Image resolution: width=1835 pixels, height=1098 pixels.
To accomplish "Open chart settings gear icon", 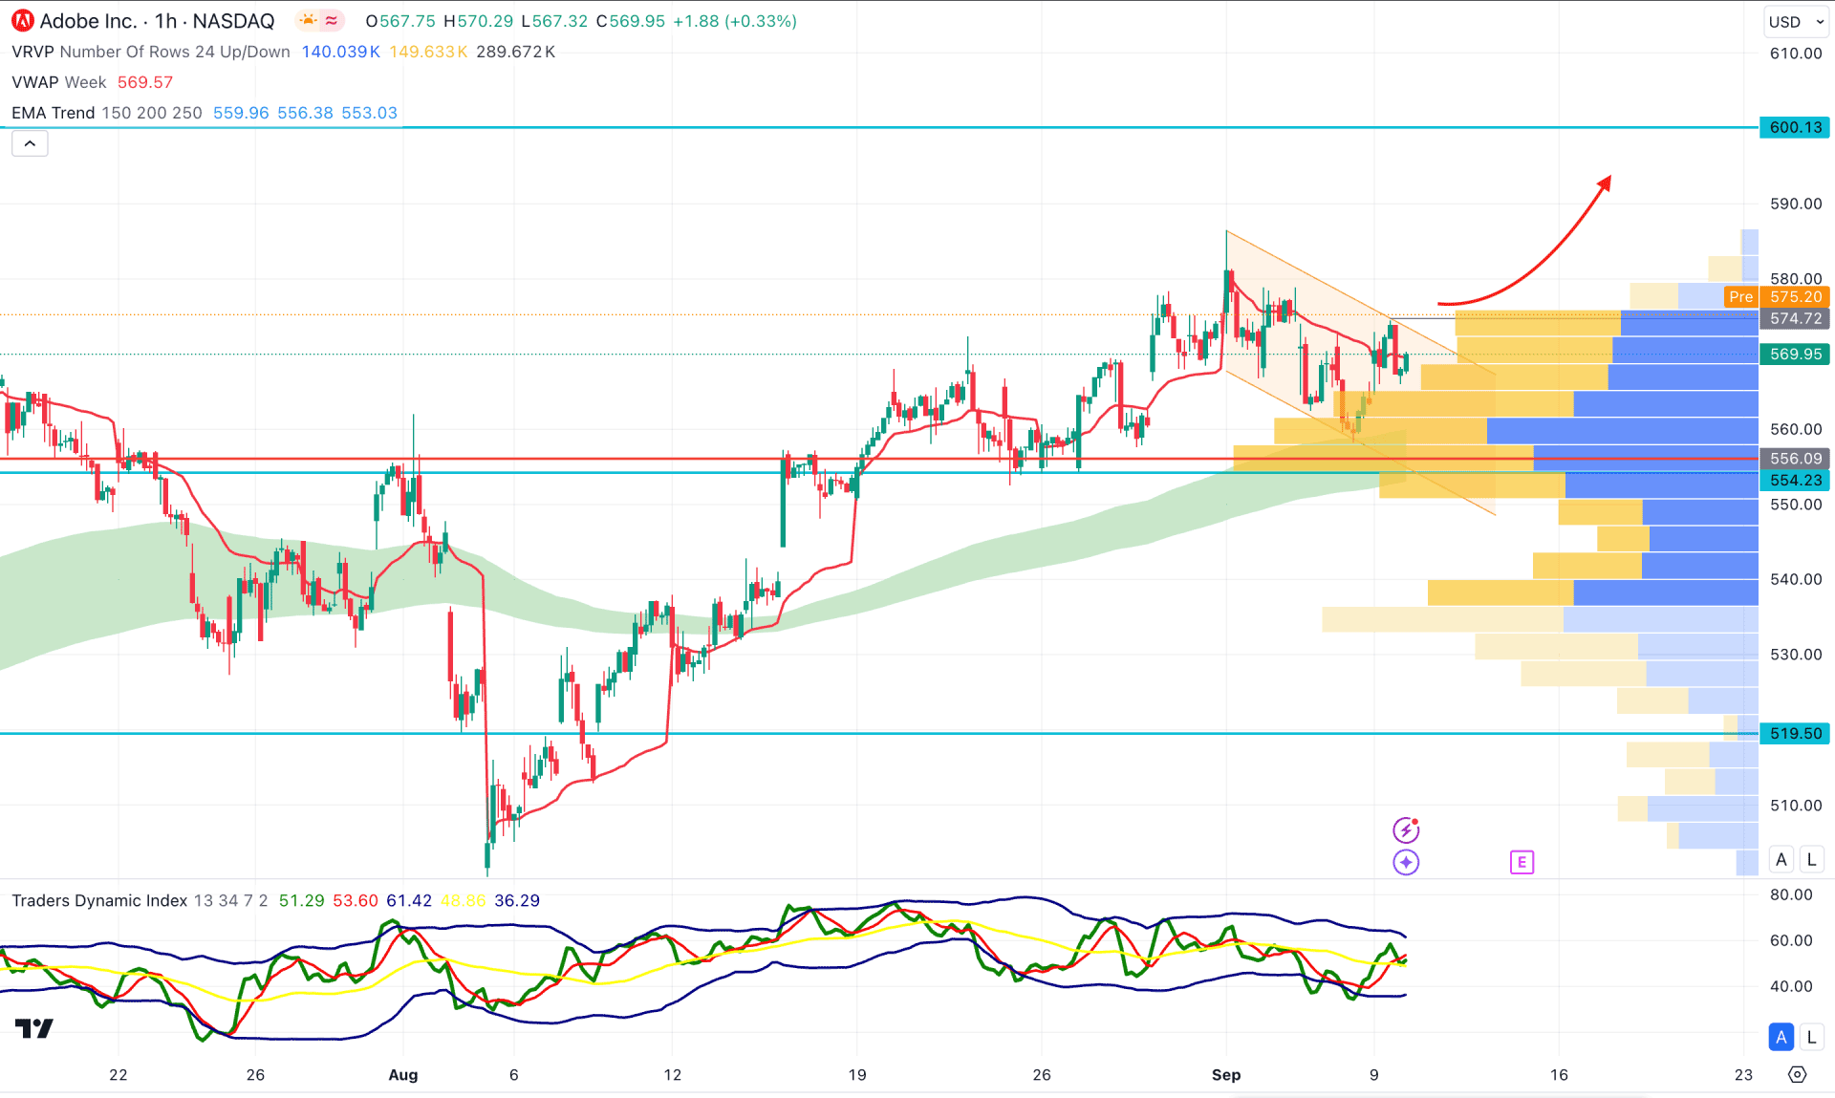I will (1797, 1075).
